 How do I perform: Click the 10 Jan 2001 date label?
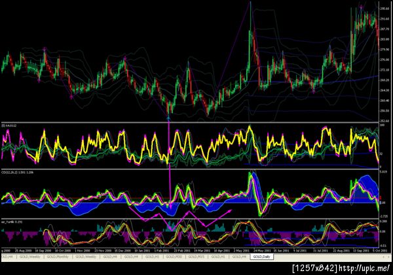coord(143,250)
